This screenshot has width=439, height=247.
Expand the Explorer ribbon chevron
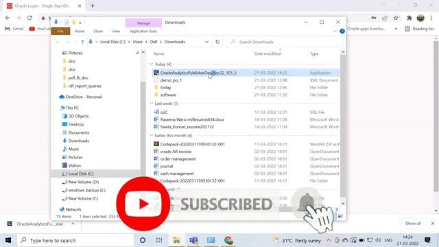(335, 31)
